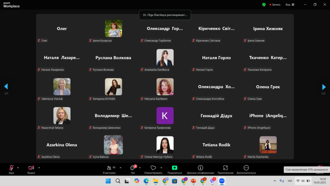The width and height of the screenshot is (330, 186).
Task: Open Windows taskbar search
Action: tap(118, 181)
